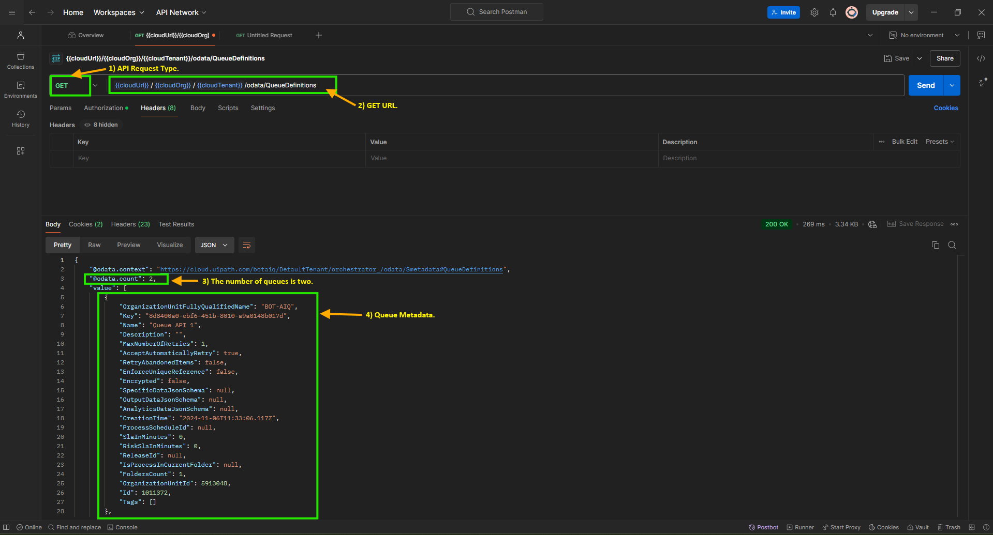Toggle two-pane layout in status bar
This screenshot has height=535, width=993.
[972, 527]
